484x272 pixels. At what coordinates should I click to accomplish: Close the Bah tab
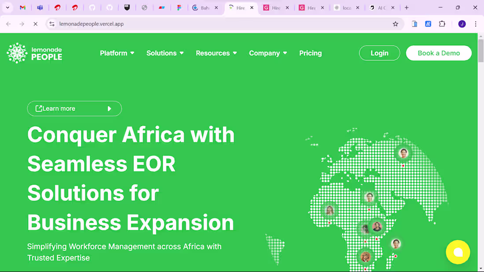(x=216, y=8)
